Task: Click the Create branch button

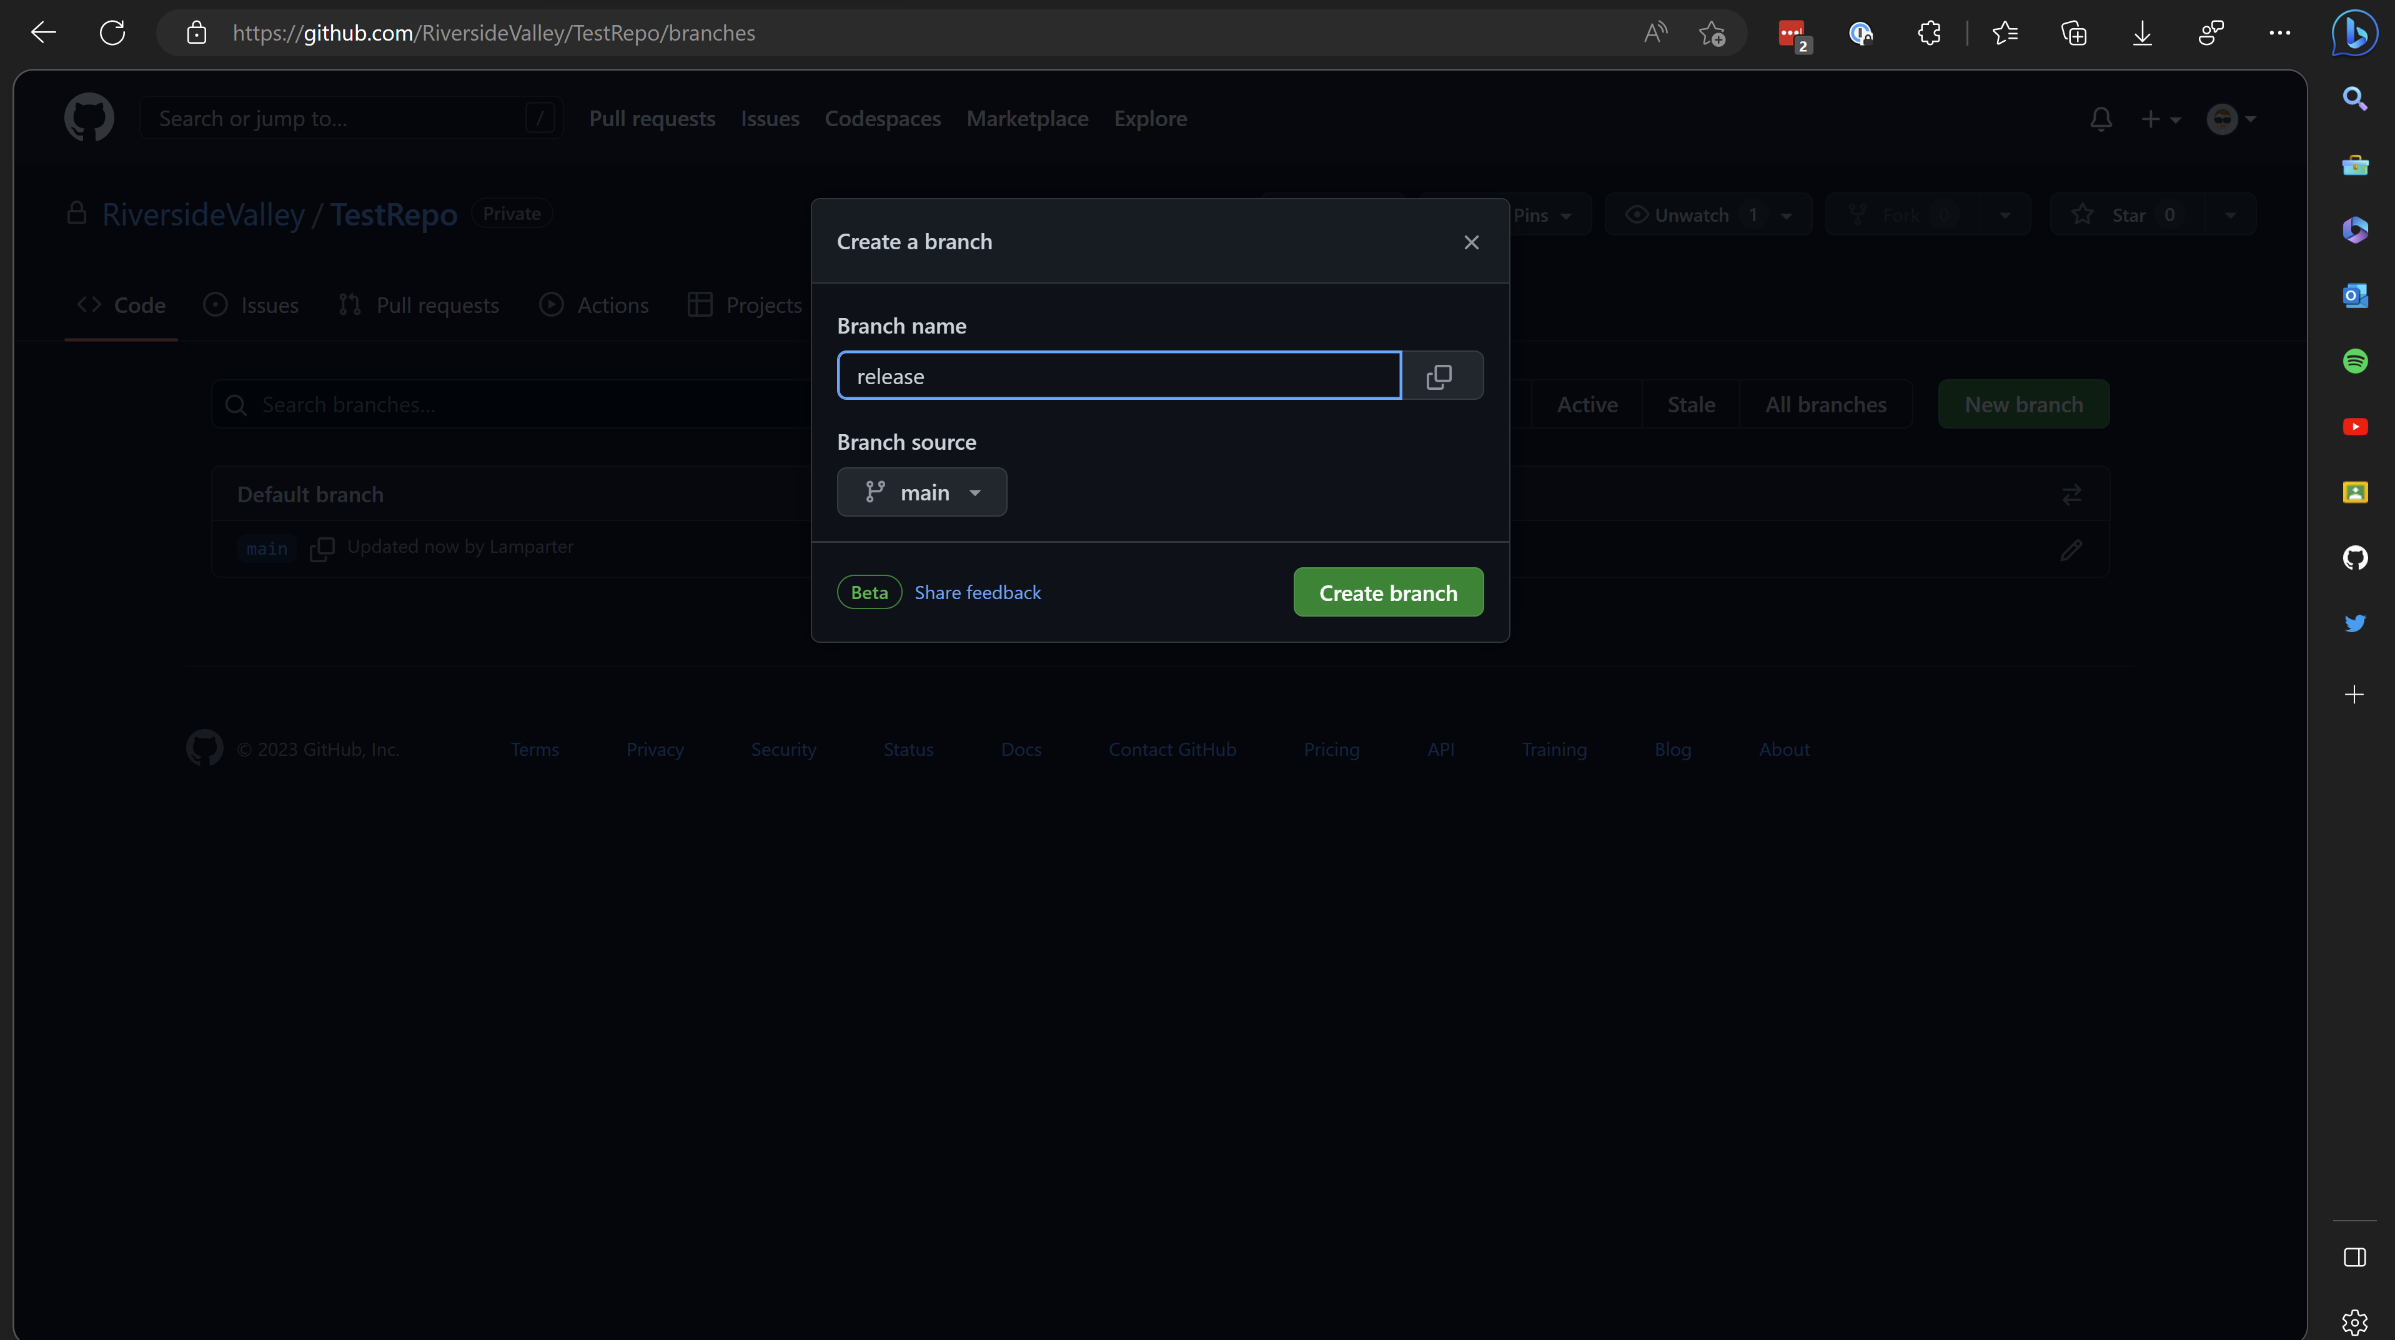Action: click(x=1387, y=592)
